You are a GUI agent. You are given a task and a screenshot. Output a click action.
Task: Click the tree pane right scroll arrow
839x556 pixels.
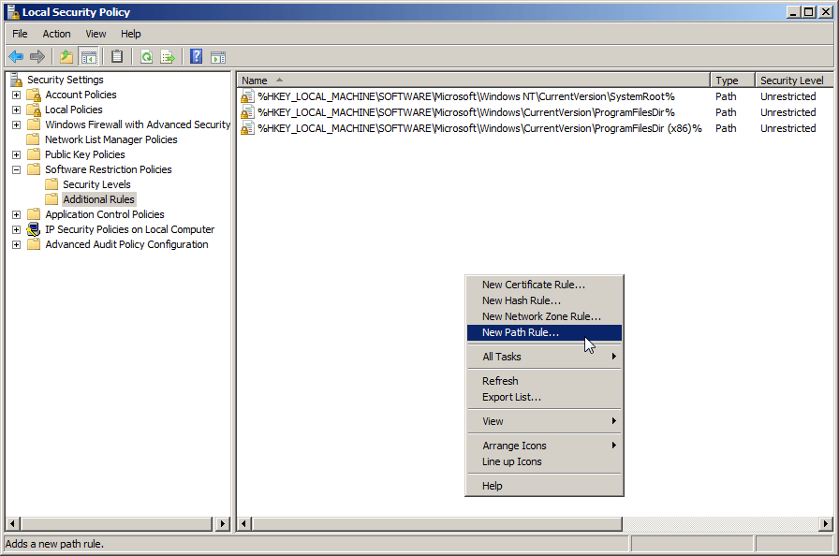[x=222, y=524]
